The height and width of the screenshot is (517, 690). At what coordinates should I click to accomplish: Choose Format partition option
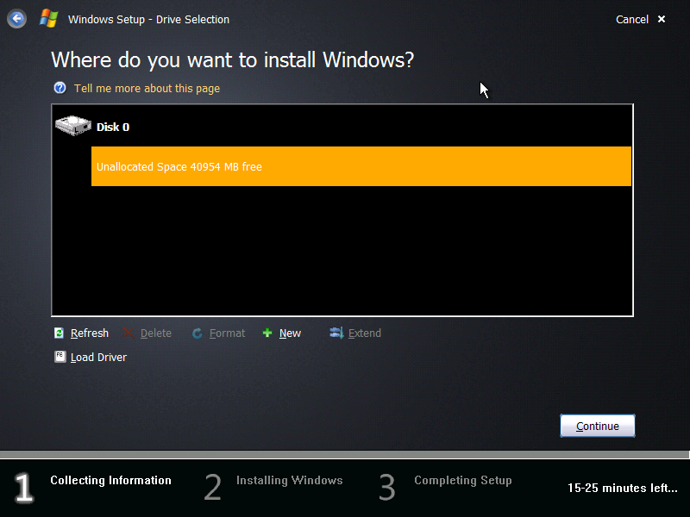point(227,333)
